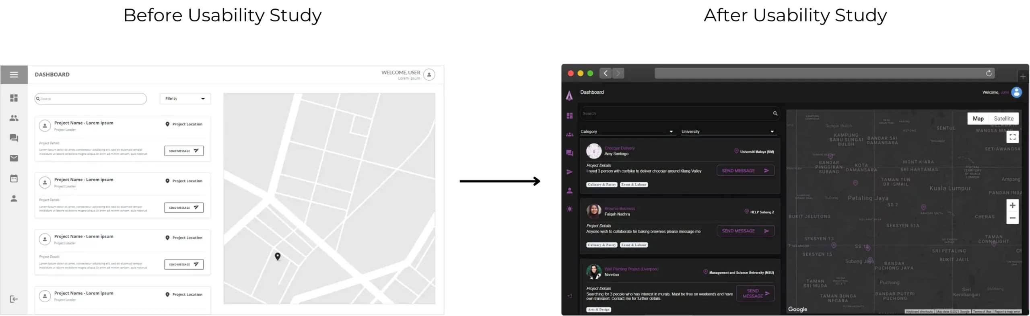This screenshot has height=316, width=1030.
Task: Click Report a map error link
Action: click(1006, 312)
